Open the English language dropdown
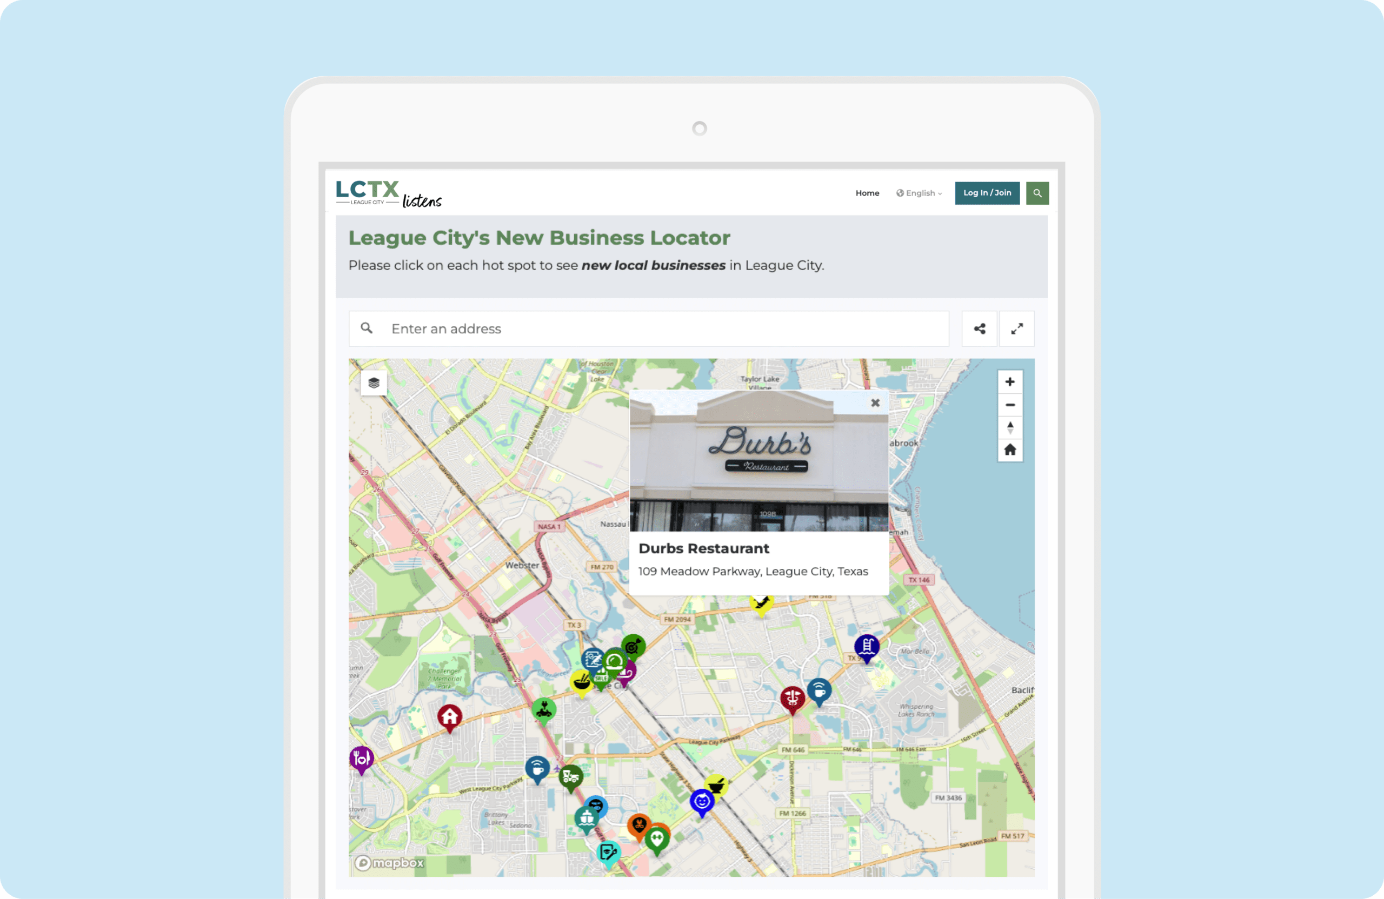This screenshot has height=899, width=1384. pos(919,193)
